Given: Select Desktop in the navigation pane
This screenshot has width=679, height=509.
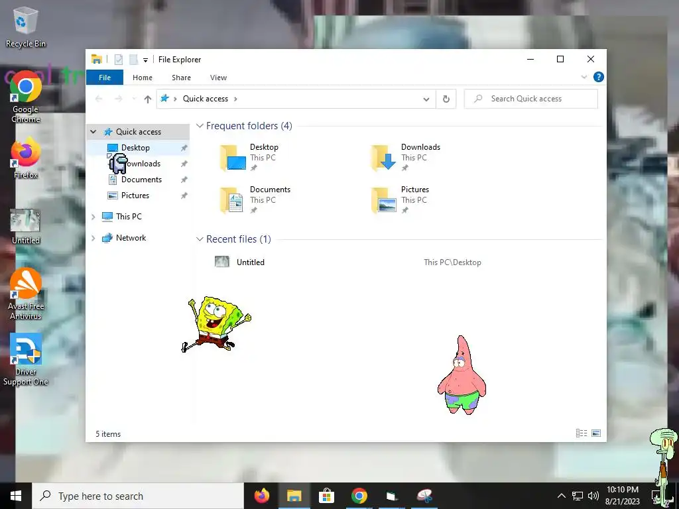Looking at the screenshot, I should coord(135,148).
